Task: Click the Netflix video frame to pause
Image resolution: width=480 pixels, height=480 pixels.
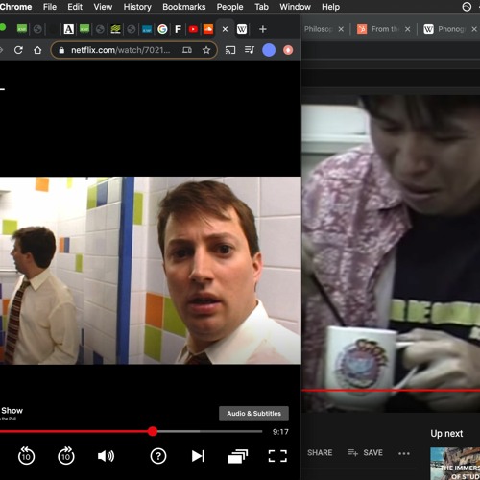Action: 151,271
